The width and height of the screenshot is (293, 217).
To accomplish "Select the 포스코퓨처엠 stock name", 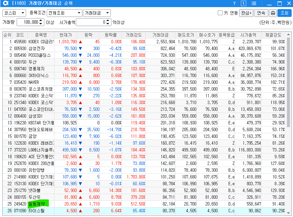I will click(41, 89).
